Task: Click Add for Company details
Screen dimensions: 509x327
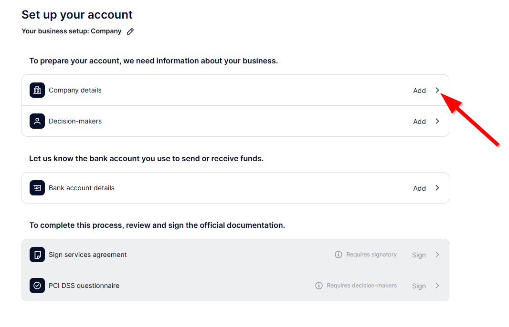Action: tap(419, 91)
